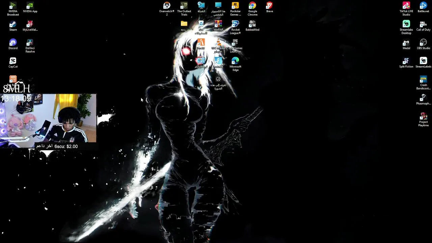Open the Network (الشبكة) desktop icon
Screen dimensions: 432x243
201,7
